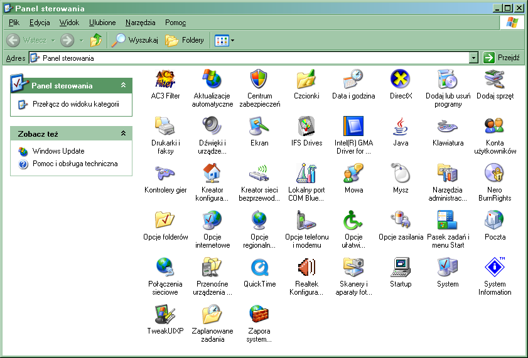Click inside the Adres address field
This screenshot has width=528, height=358.
(x=251, y=58)
